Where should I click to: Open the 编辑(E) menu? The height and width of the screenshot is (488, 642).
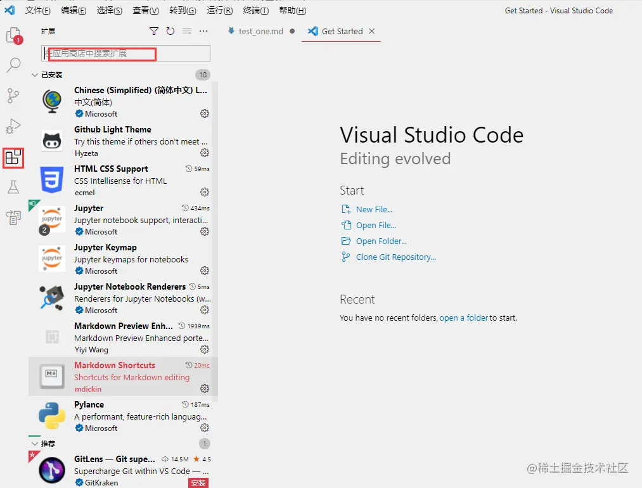[74, 10]
